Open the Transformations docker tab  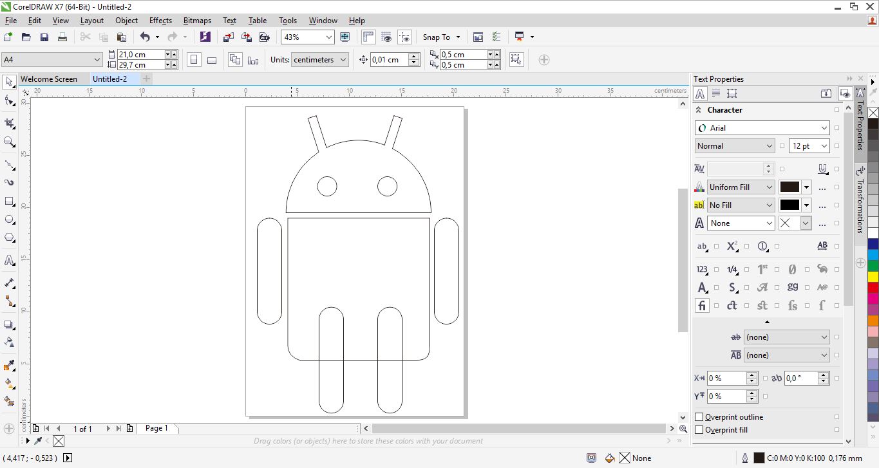860,201
